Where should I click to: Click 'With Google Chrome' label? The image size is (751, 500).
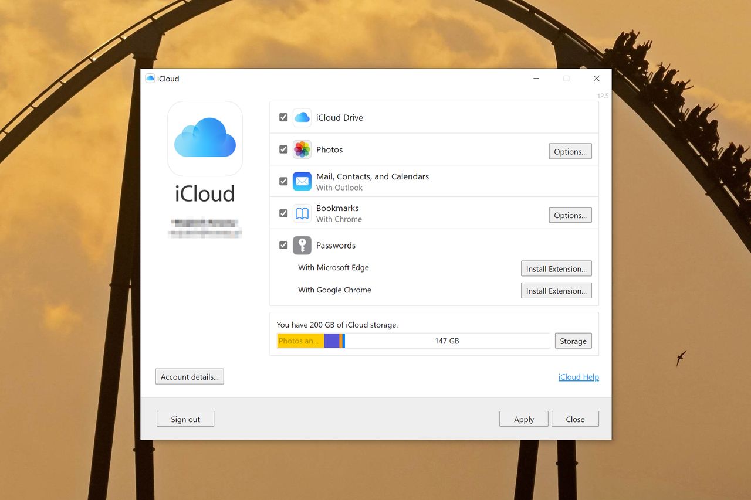point(334,290)
